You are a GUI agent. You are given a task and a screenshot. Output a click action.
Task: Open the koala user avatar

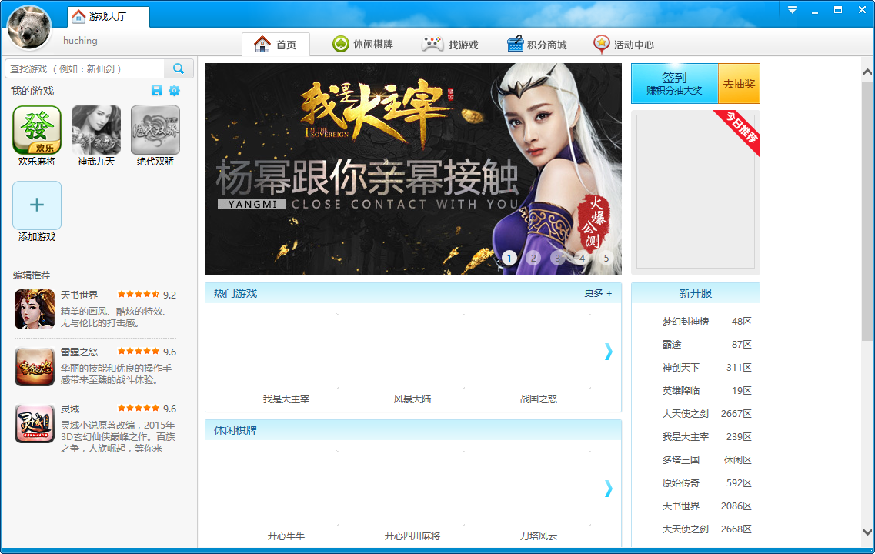29,28
